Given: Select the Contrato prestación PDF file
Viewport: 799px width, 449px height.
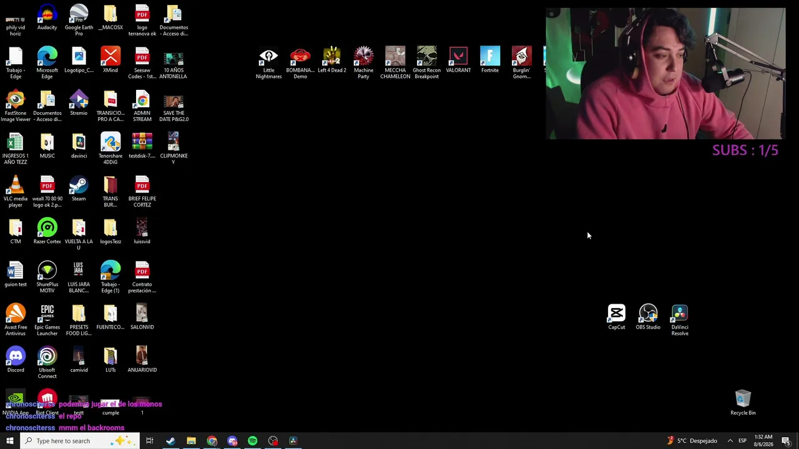Looking at the screenshot, I should coord(142,278).
